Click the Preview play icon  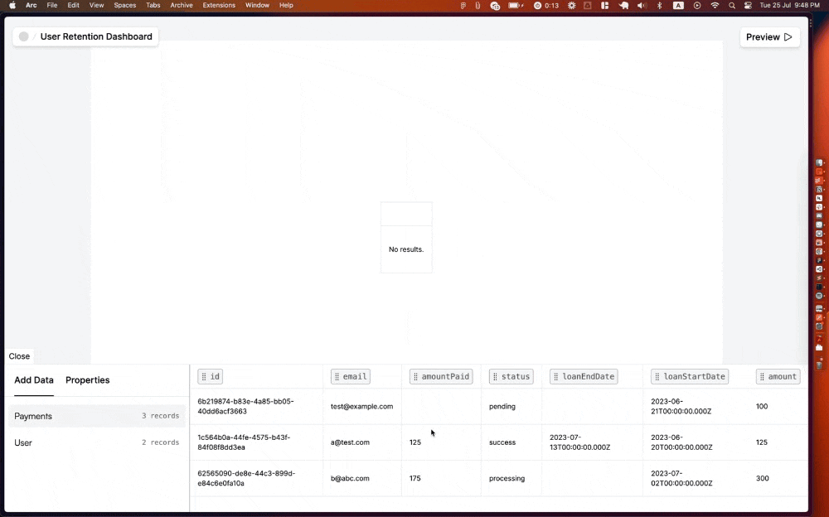pos(788,37)
